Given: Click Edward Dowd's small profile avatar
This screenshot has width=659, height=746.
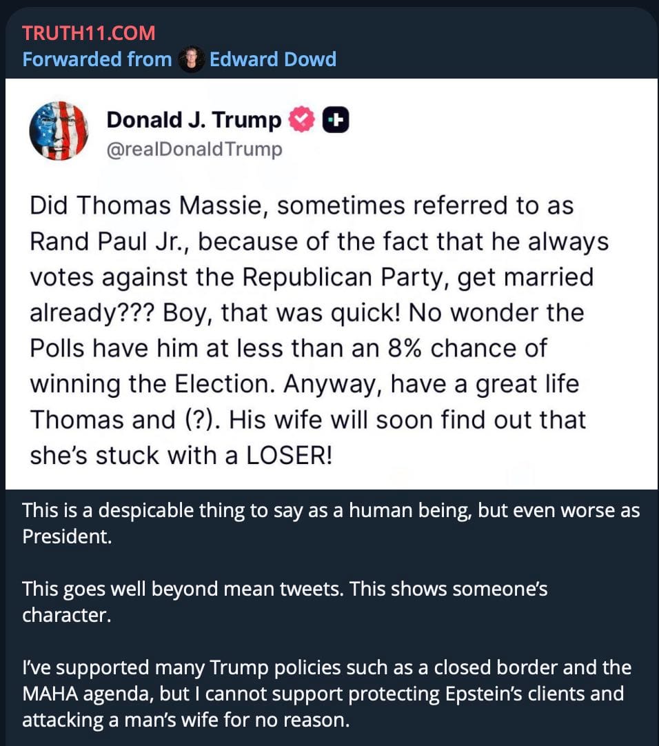Looking at the screenshot, I should pos(191,59).
